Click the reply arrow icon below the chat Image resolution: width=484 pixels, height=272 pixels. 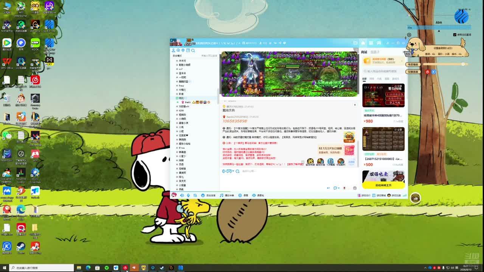[x=328, y=188]
